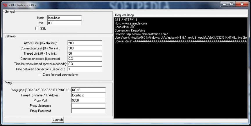Click the Tk feather icon in title bar
The width and height of the screenshot is (251, 126).
click(x=5, y=5)
